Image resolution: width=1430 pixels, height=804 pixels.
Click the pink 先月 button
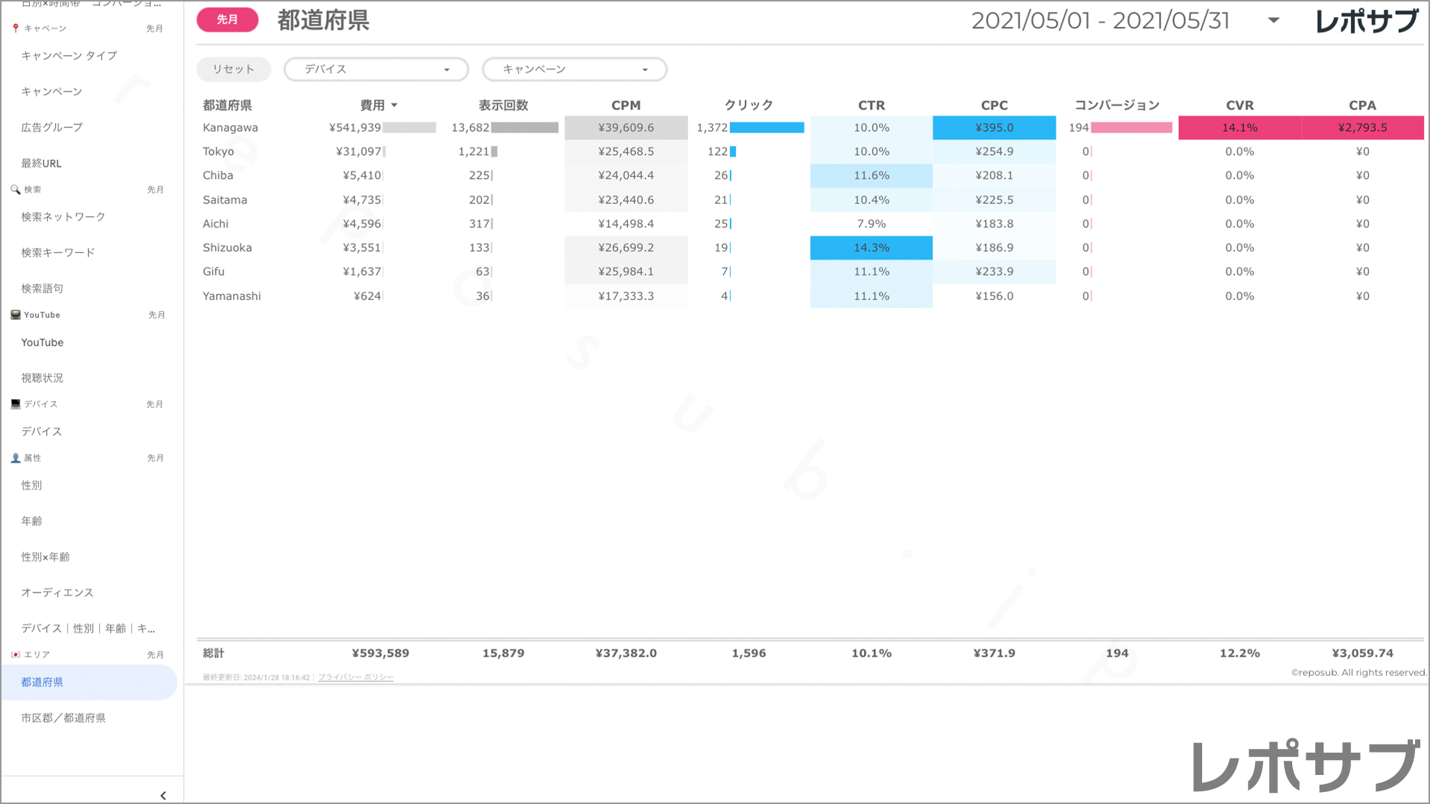click(227, 20)
